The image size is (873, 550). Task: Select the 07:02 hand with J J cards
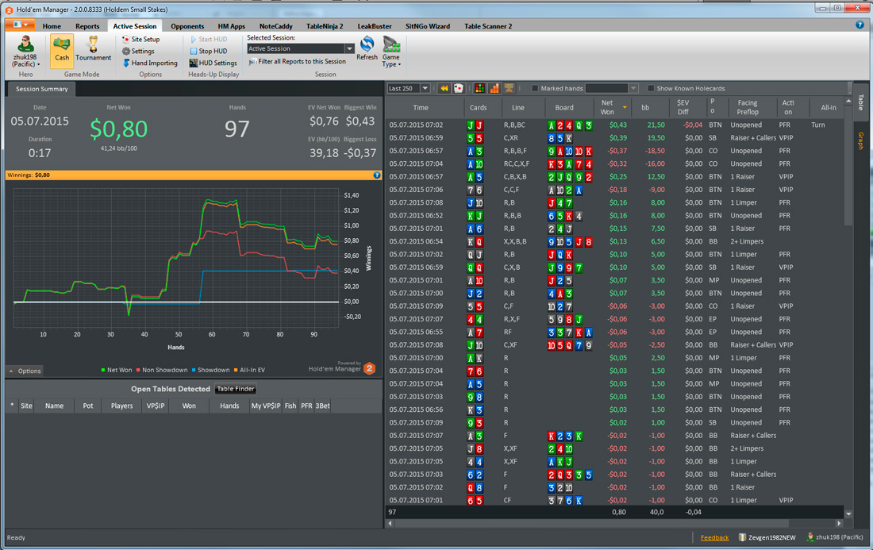tap(614, 125)
